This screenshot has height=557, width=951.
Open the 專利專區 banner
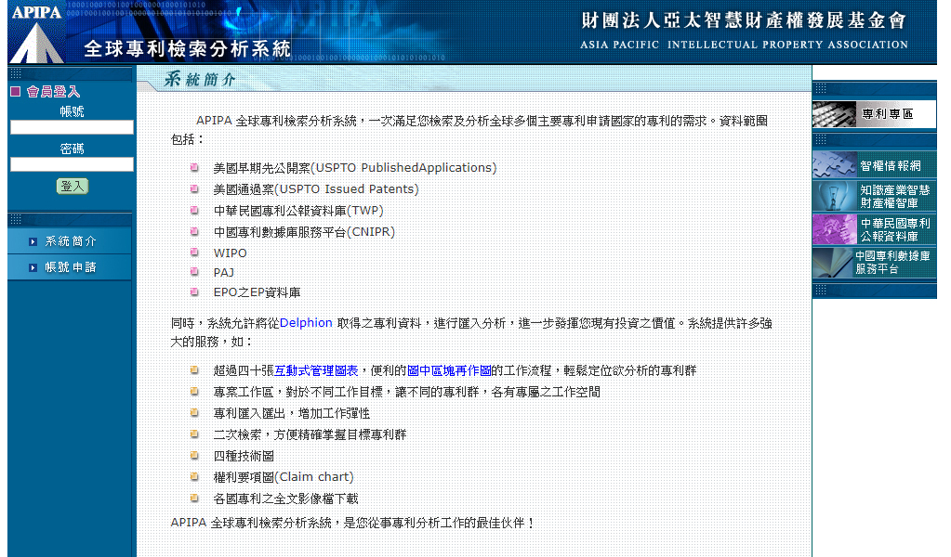coord(874,114)
